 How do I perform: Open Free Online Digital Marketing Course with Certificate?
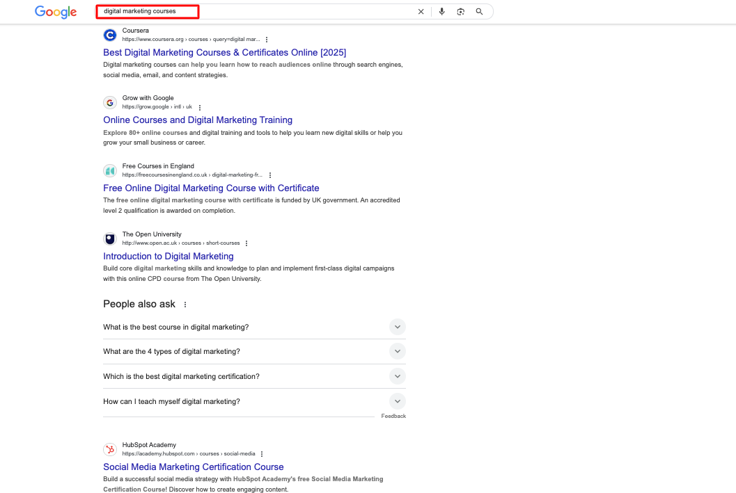[211, 188]
